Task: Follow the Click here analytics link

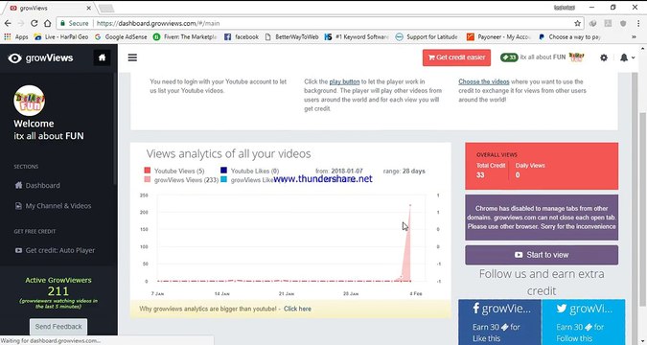Action: [297, 309]
